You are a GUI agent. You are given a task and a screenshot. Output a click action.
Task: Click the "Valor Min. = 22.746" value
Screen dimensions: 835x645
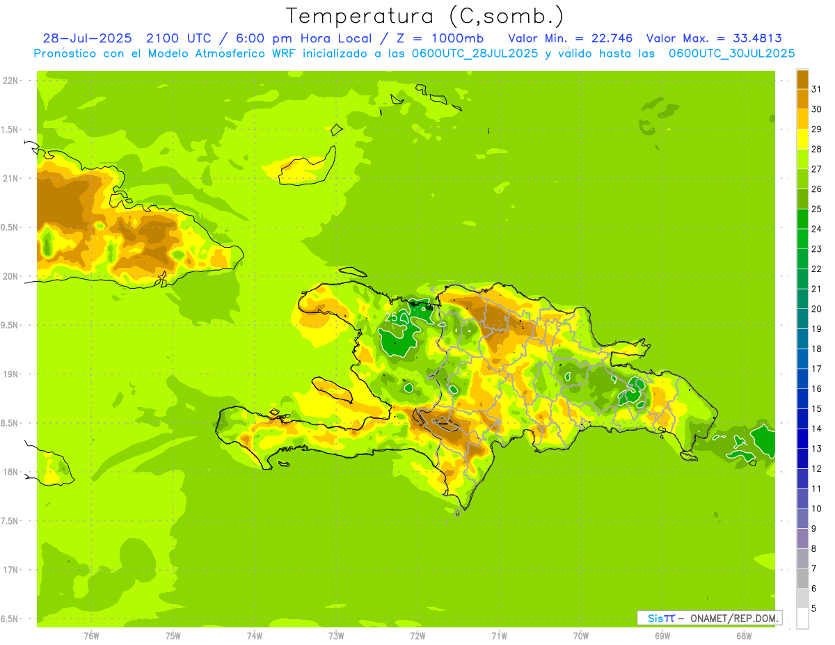coord(570,38)
